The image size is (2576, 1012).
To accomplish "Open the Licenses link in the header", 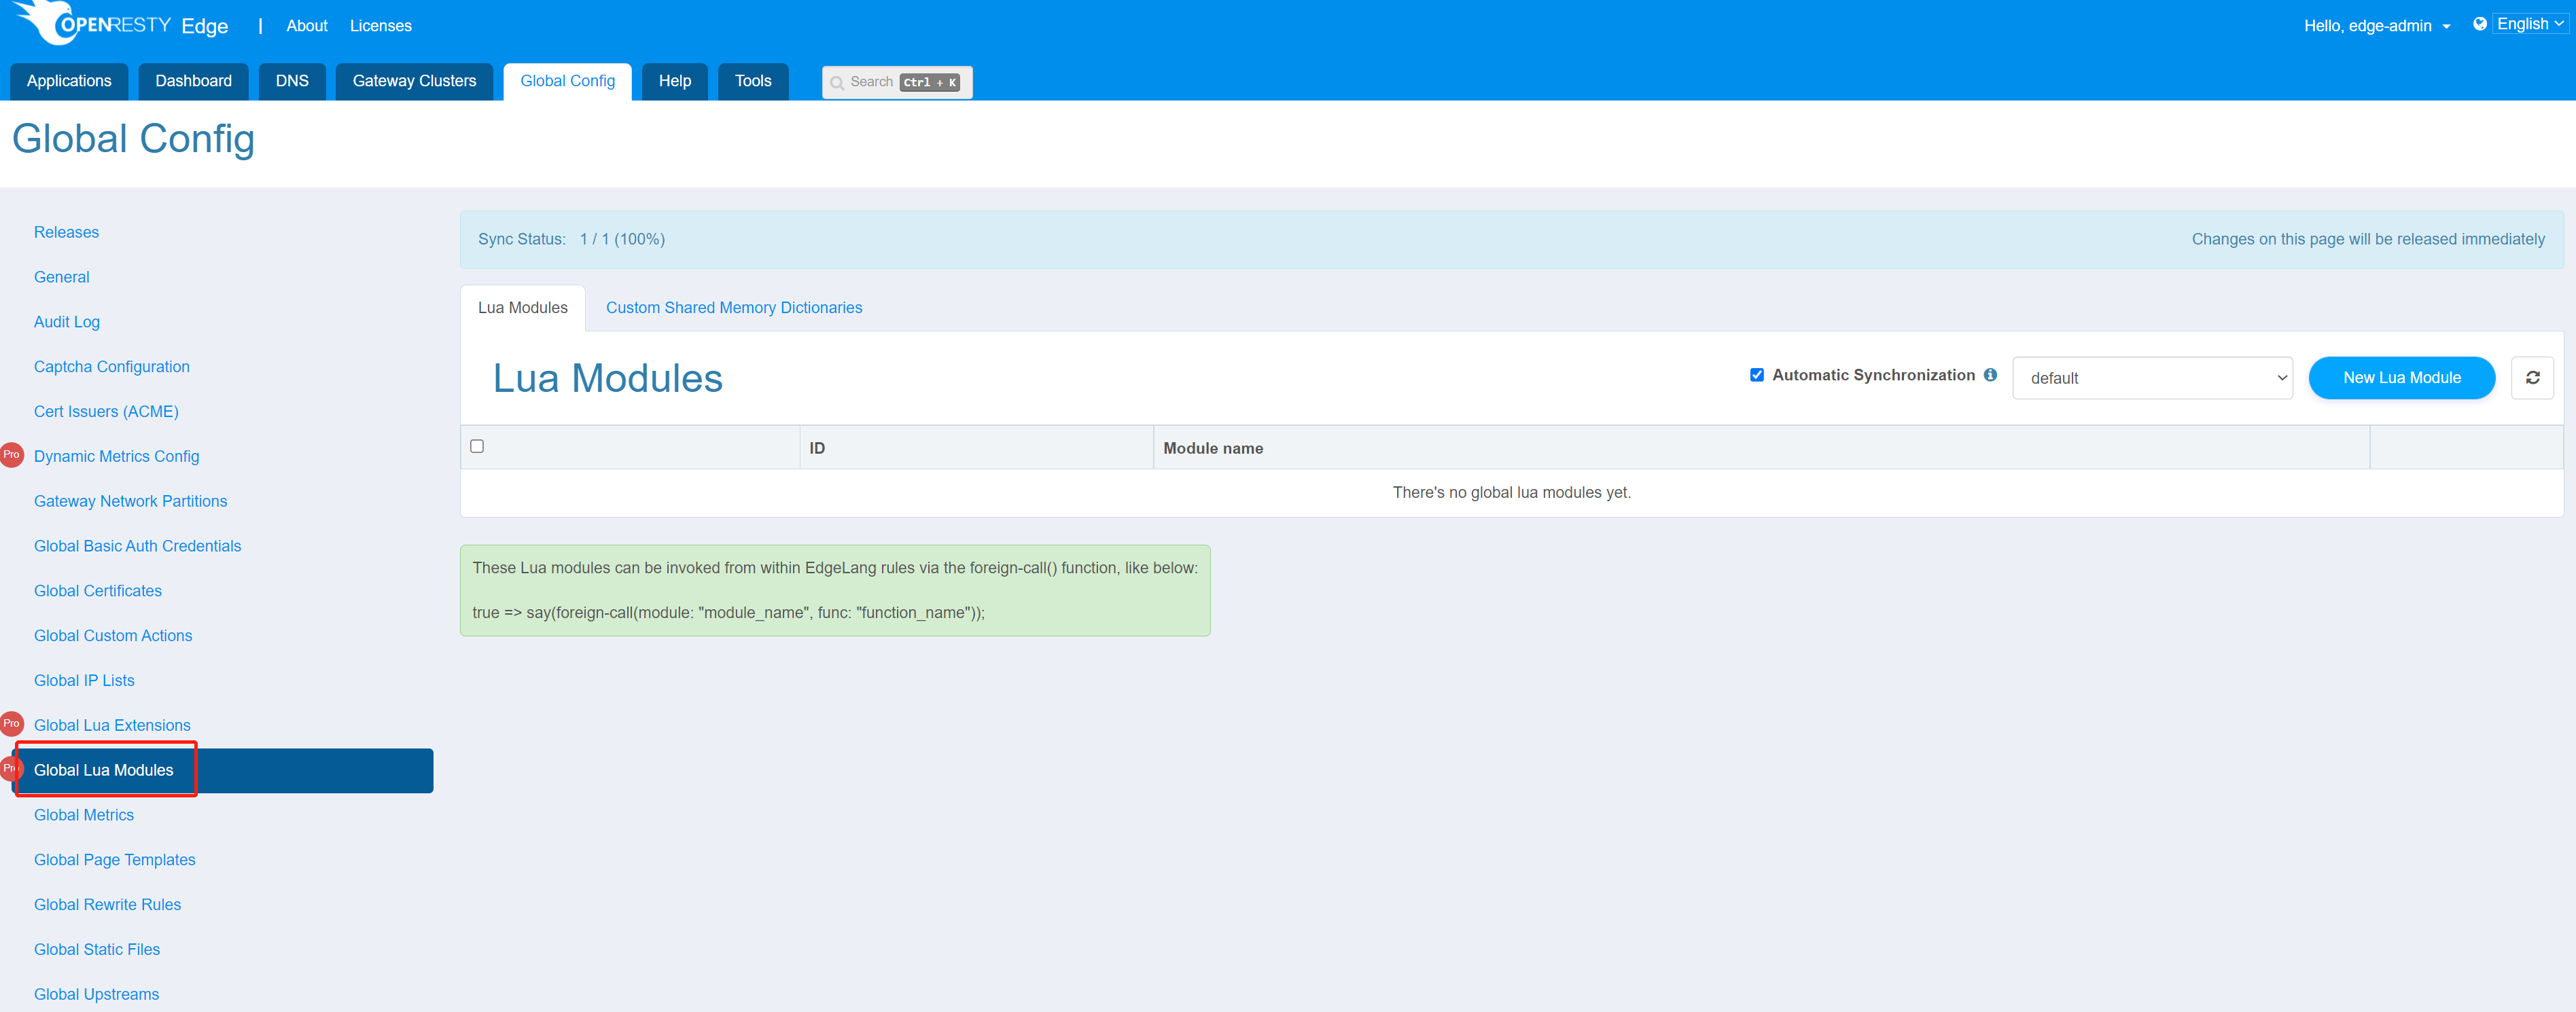I will (380, 26).
